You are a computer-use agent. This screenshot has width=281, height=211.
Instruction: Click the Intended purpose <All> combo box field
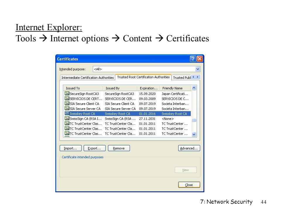tap(146, 69)
